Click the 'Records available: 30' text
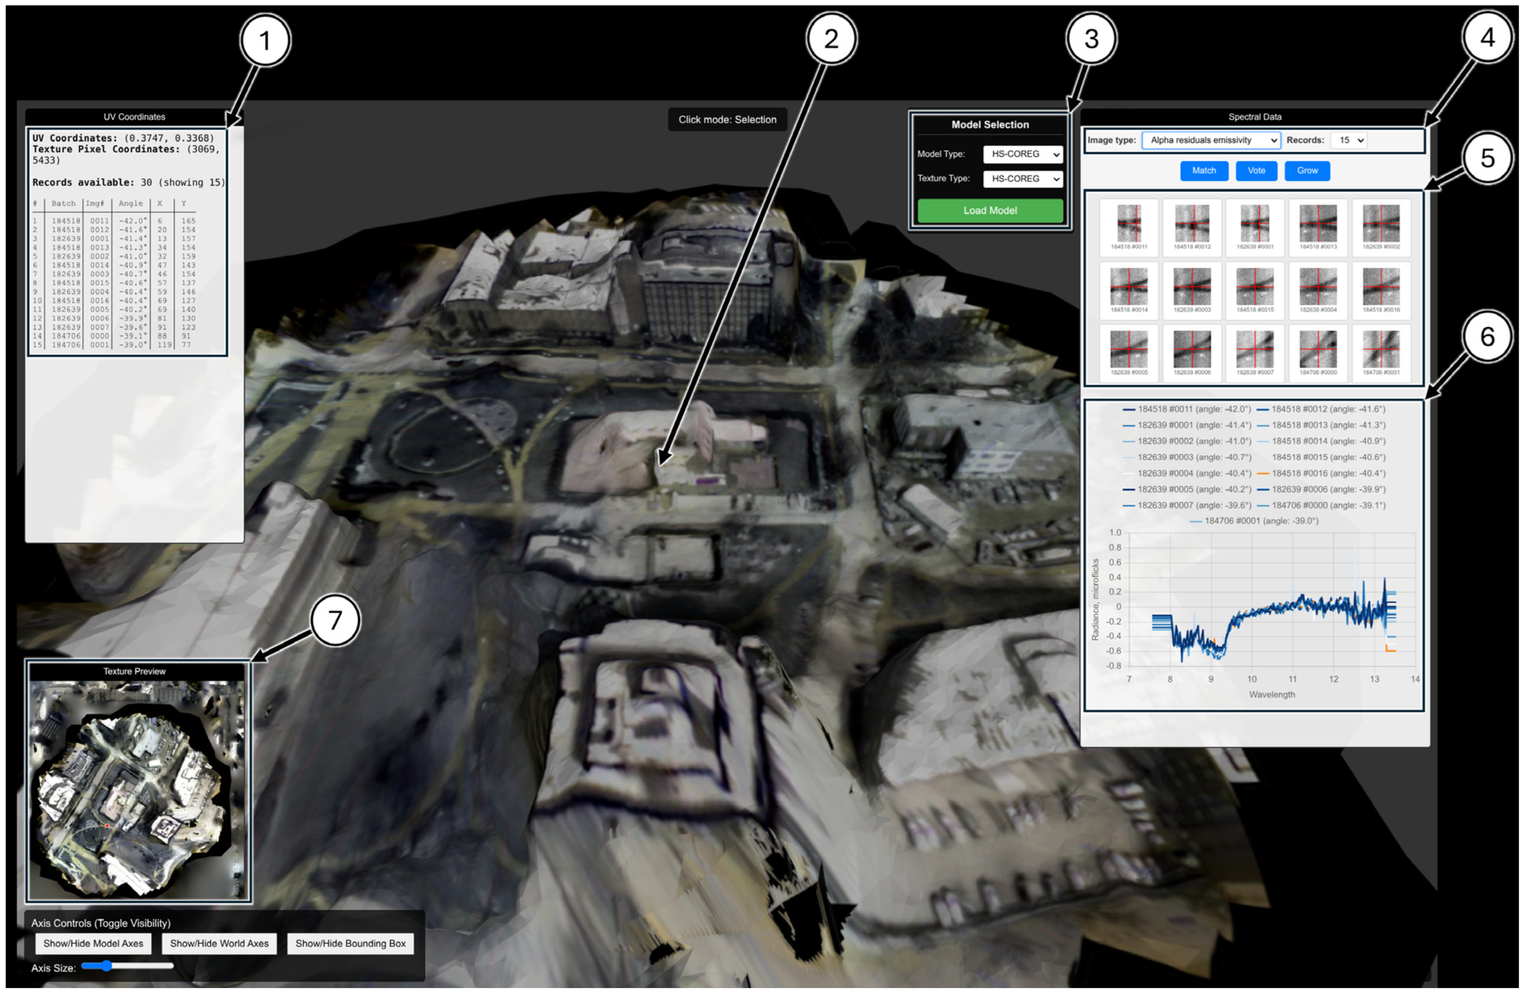1524x993 pixels. pyautogui.click(x=92, y=182)
